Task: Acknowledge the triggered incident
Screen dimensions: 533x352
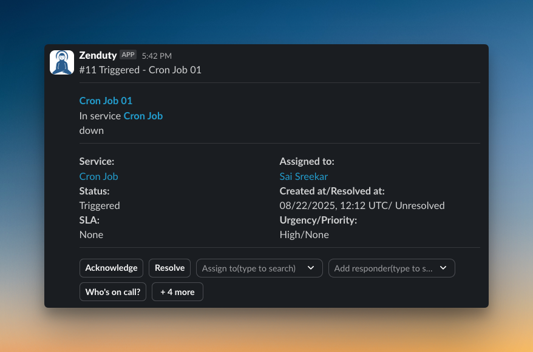Action: click(x=111, y=268)
